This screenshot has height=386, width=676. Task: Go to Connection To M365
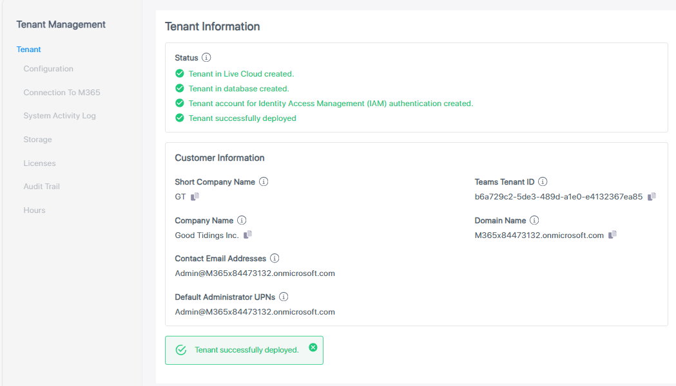62,93
